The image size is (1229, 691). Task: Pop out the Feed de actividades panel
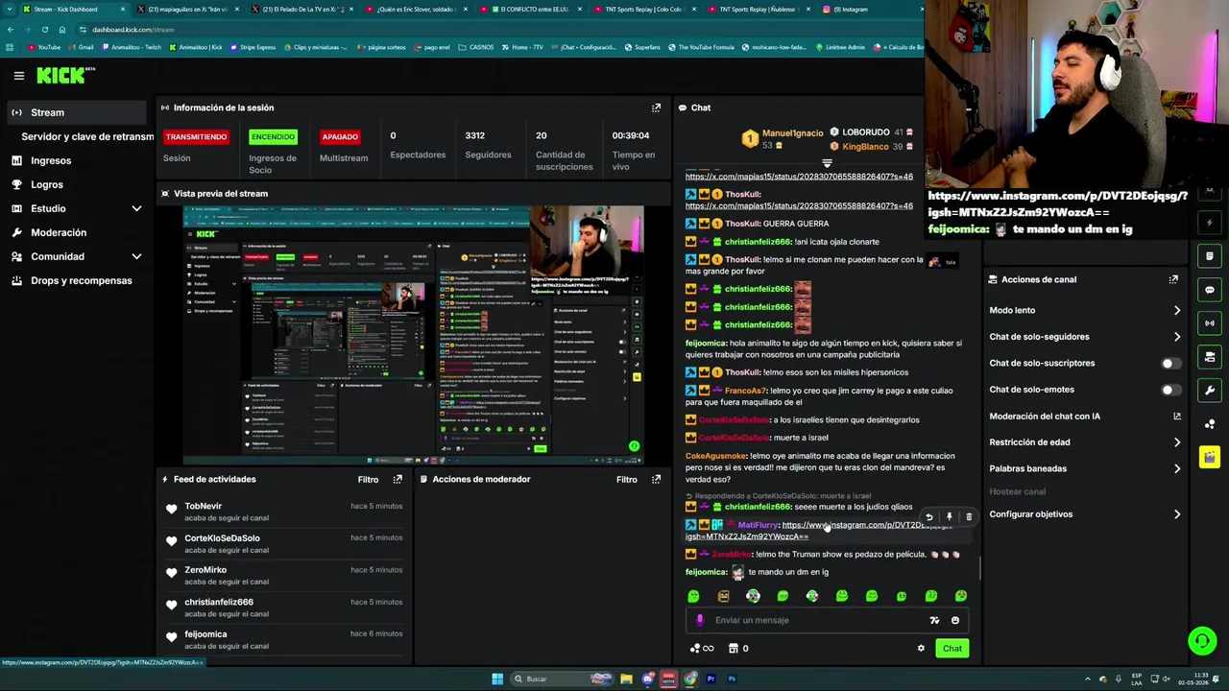click(398, 479)
